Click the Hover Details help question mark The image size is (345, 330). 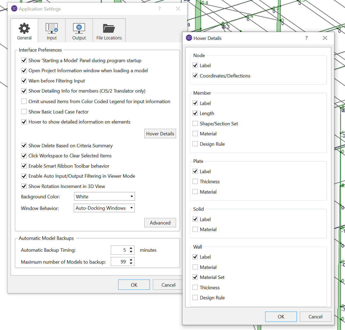[x=306, y=38]
